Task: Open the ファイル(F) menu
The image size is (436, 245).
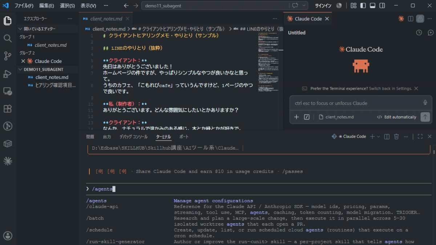Action: (24, 5)
